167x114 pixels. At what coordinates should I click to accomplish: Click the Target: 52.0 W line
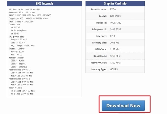pos(19,39)
